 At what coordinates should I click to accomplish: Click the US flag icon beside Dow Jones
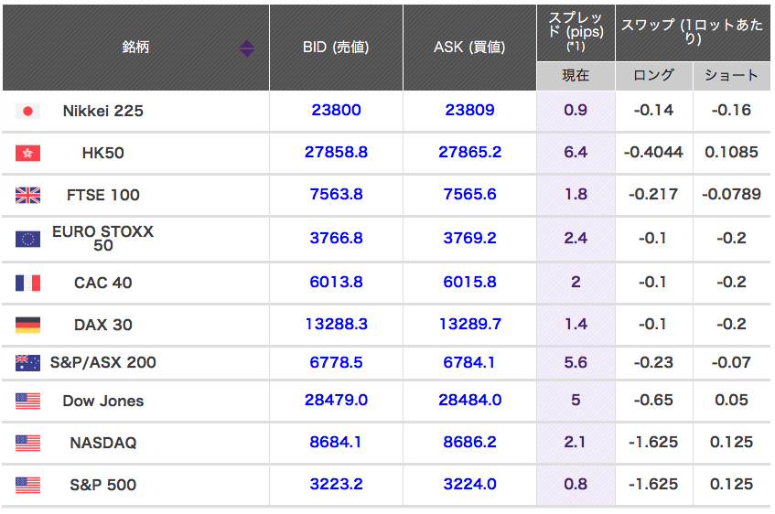pos(27,401)
